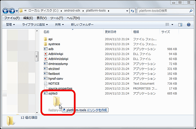Screen dimensions: 196x129
Task: Click the android-sdk breadcrumb
Action: tap(72, 10)
